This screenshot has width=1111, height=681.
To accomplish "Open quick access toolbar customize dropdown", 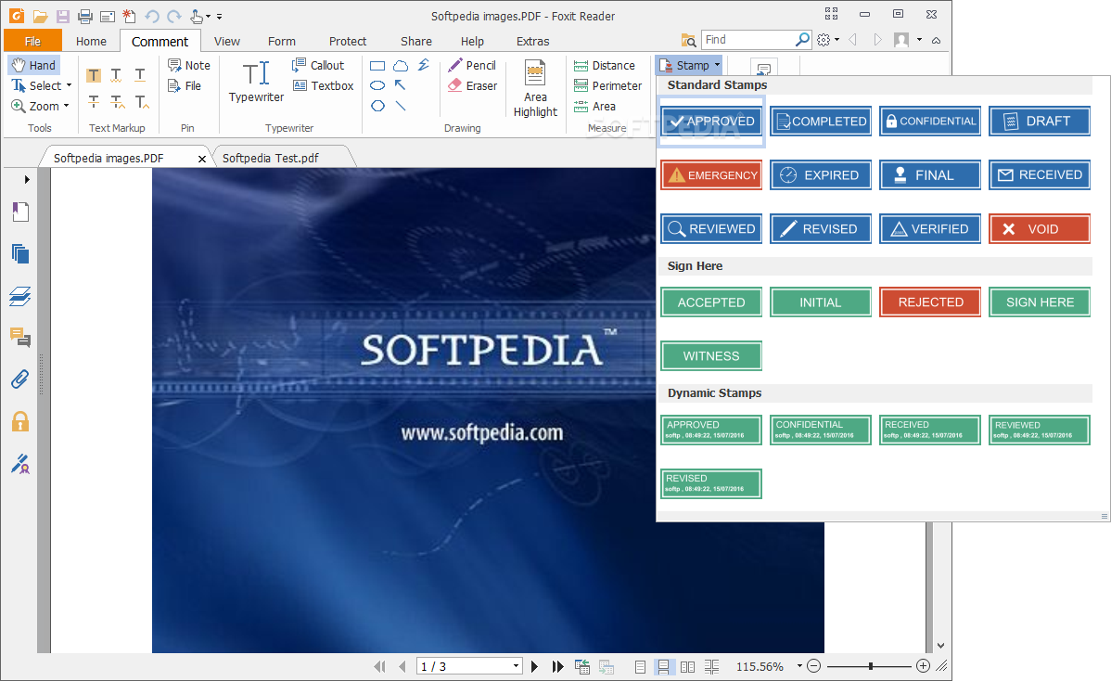I will point(219,17).
